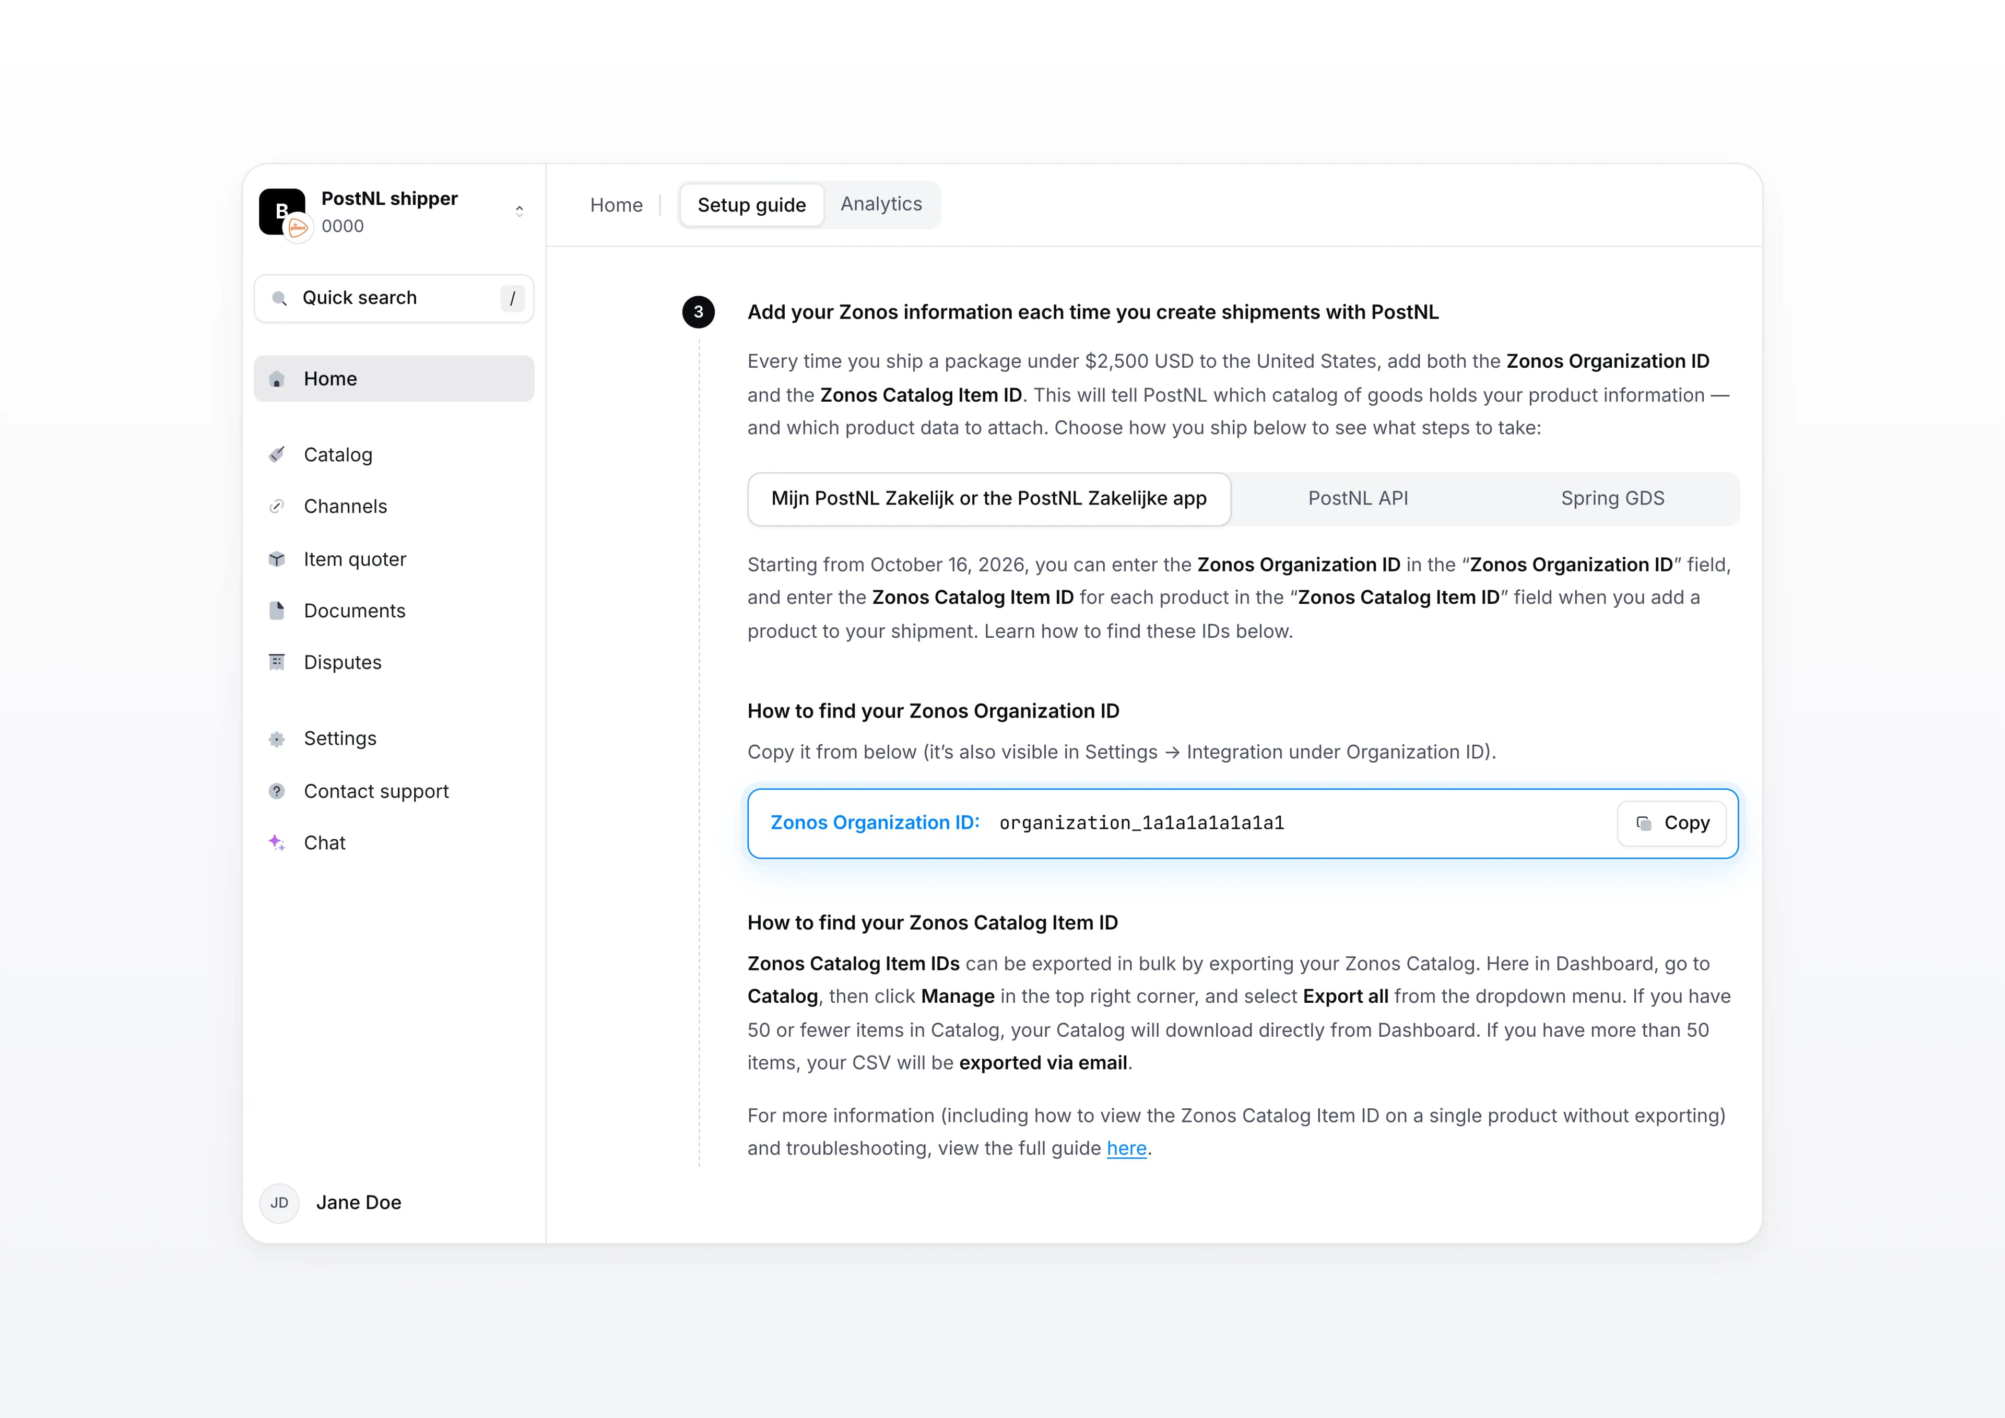
Task: Open the Disputes menu item
Action: pos(394,662)
